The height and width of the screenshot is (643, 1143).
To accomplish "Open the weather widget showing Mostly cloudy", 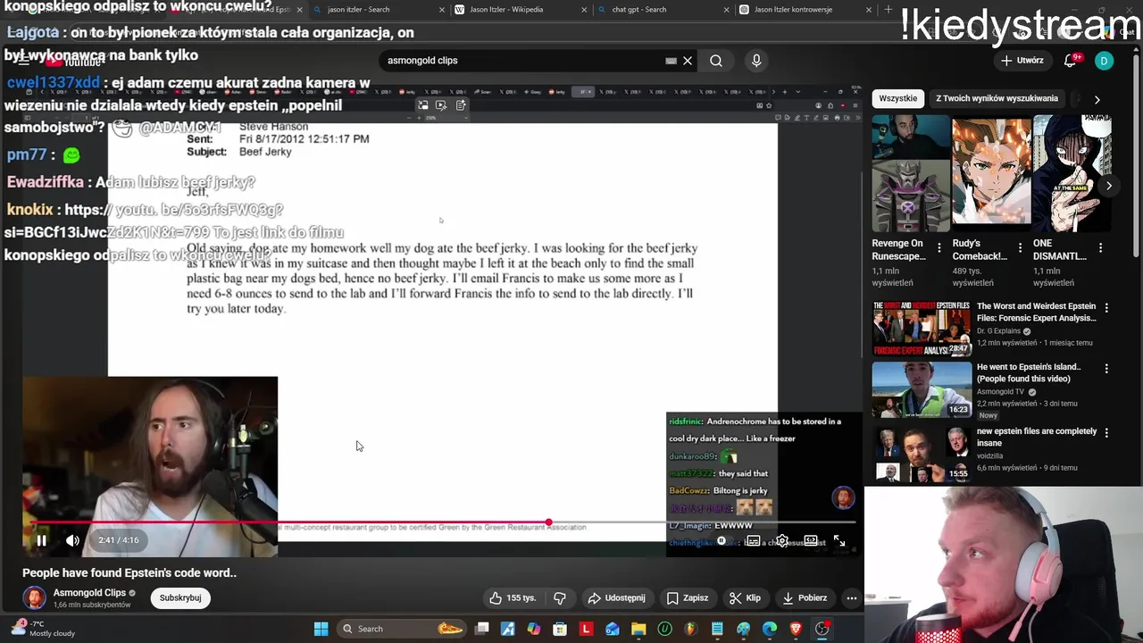I will (41, 629).
